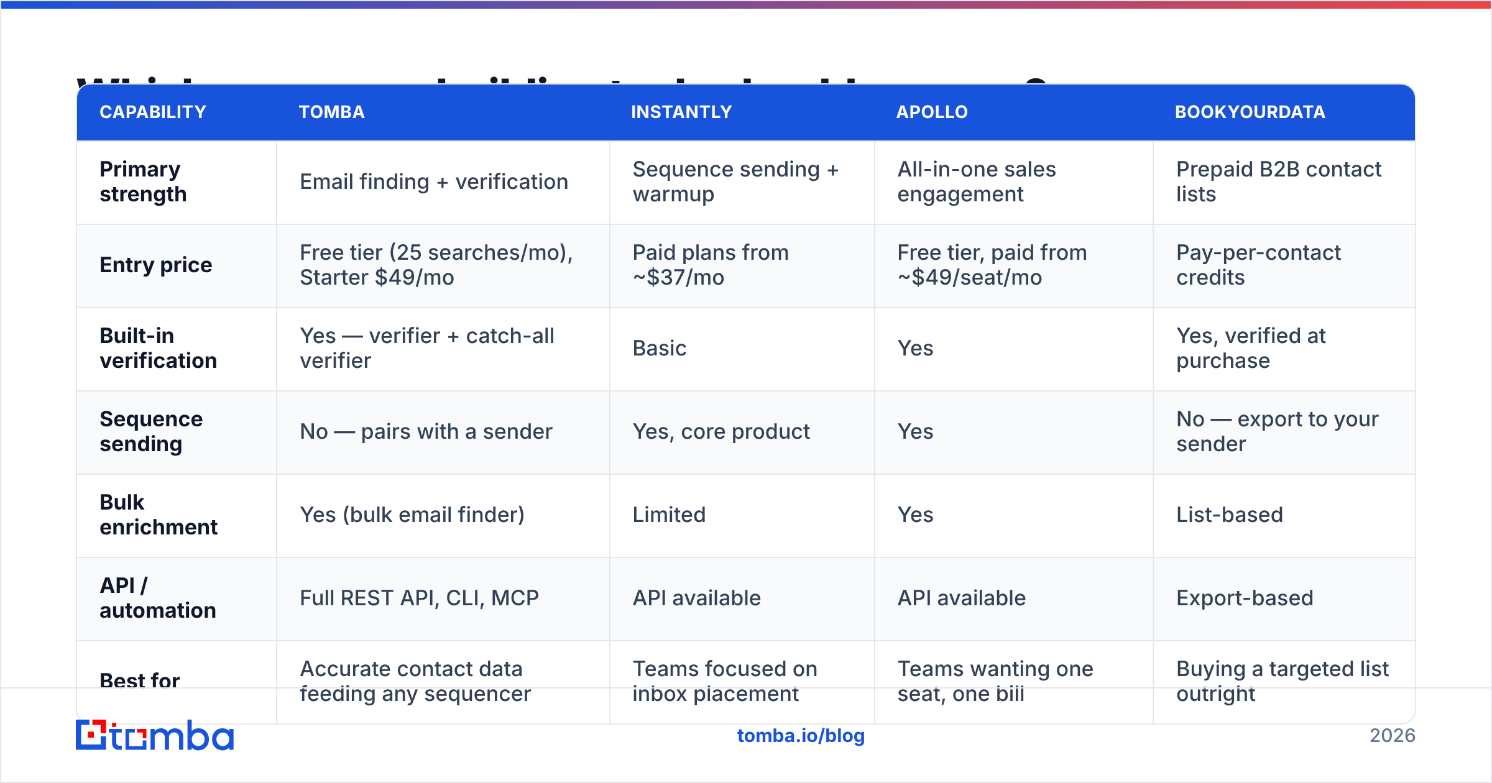1492x783 pixels.
Task: Click the 'Entry price' row label
Action: coord(156,265)
